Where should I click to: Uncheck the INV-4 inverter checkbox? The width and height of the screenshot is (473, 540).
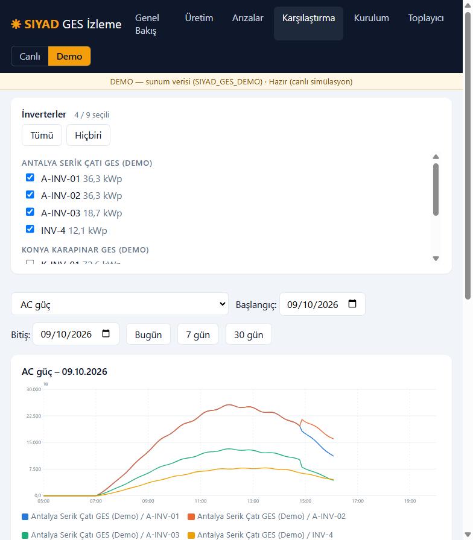coord(30,229)
